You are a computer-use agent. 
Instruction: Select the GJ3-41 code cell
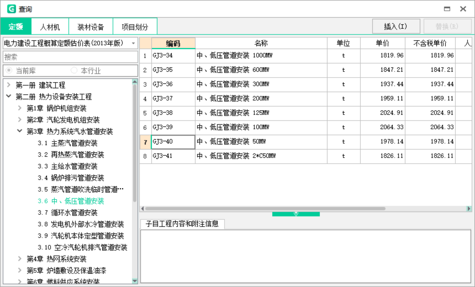173,156
